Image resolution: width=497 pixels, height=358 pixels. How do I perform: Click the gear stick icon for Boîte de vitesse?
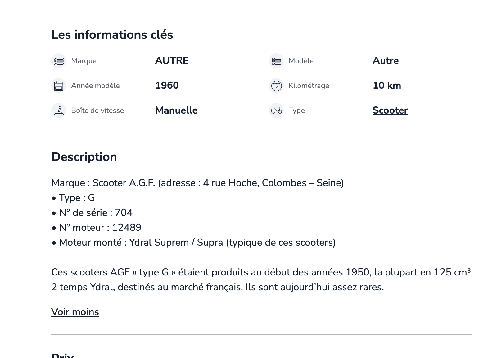(59, 110)
